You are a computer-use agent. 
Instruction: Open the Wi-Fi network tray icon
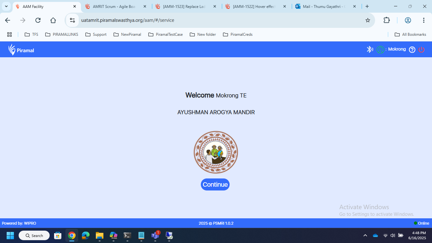(385, 235)
